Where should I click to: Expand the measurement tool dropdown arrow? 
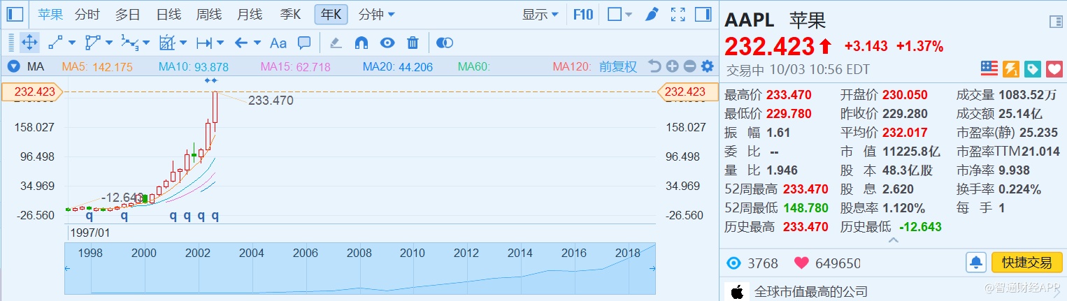coord(183,43)
